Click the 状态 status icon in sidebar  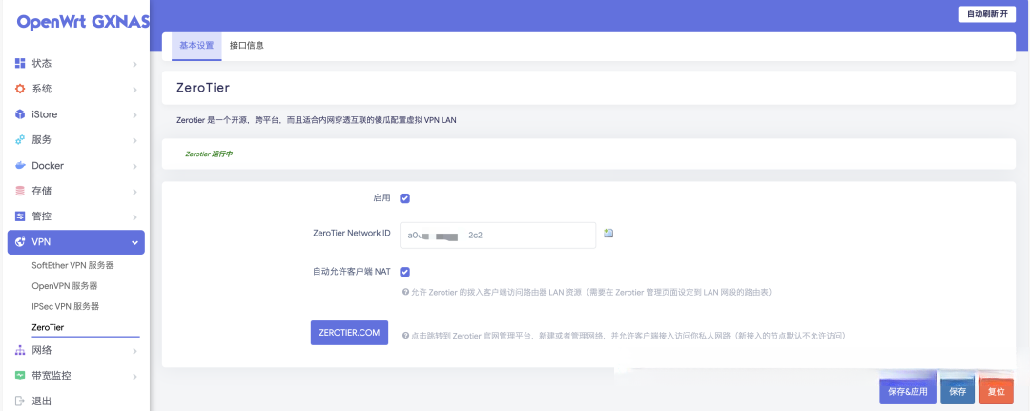click(x=20, y=64)
